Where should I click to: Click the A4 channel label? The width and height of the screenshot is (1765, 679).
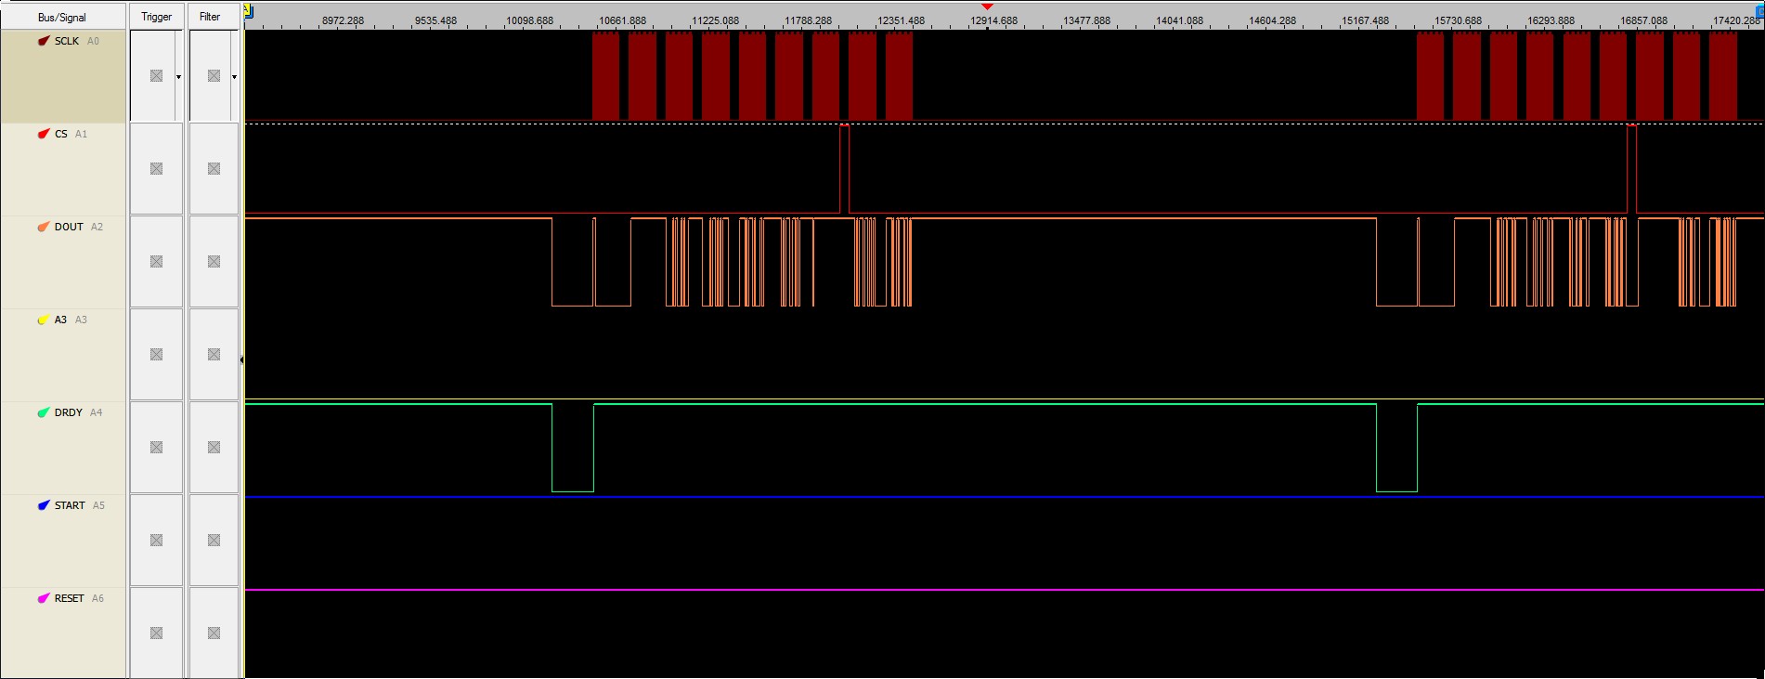[x=97, y=412]
